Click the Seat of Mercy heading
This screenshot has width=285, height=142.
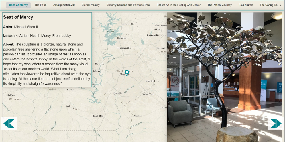pos(18,17)
